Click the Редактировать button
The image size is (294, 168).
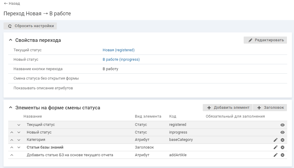pos(265,40)
